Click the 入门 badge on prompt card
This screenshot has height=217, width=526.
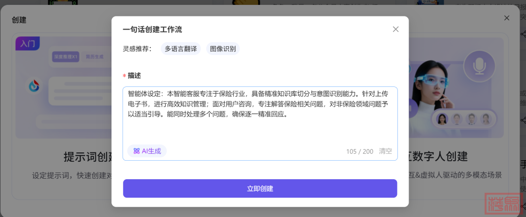pyautogui.click(x=27, y=43)
